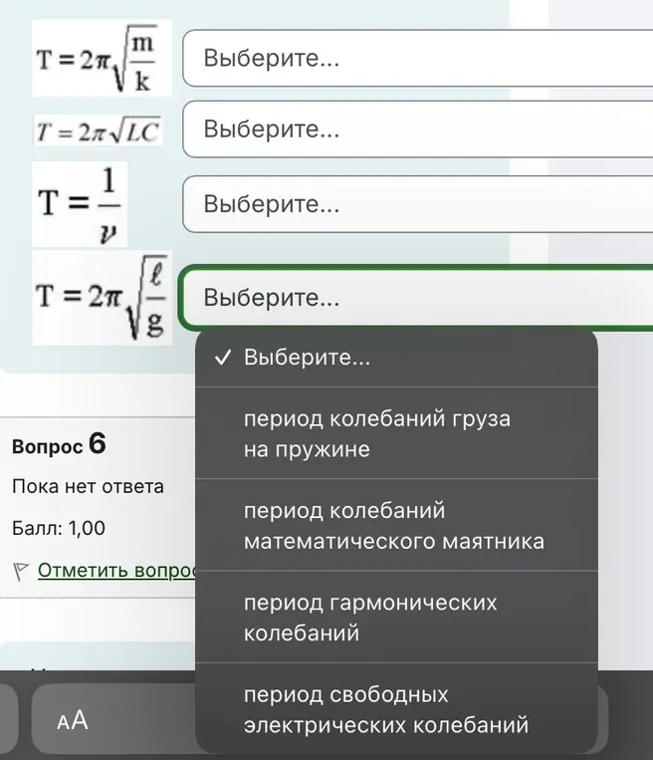Collapse the open dropdown beside T=2π√(ℓ/g)

(x=417, y=298)
